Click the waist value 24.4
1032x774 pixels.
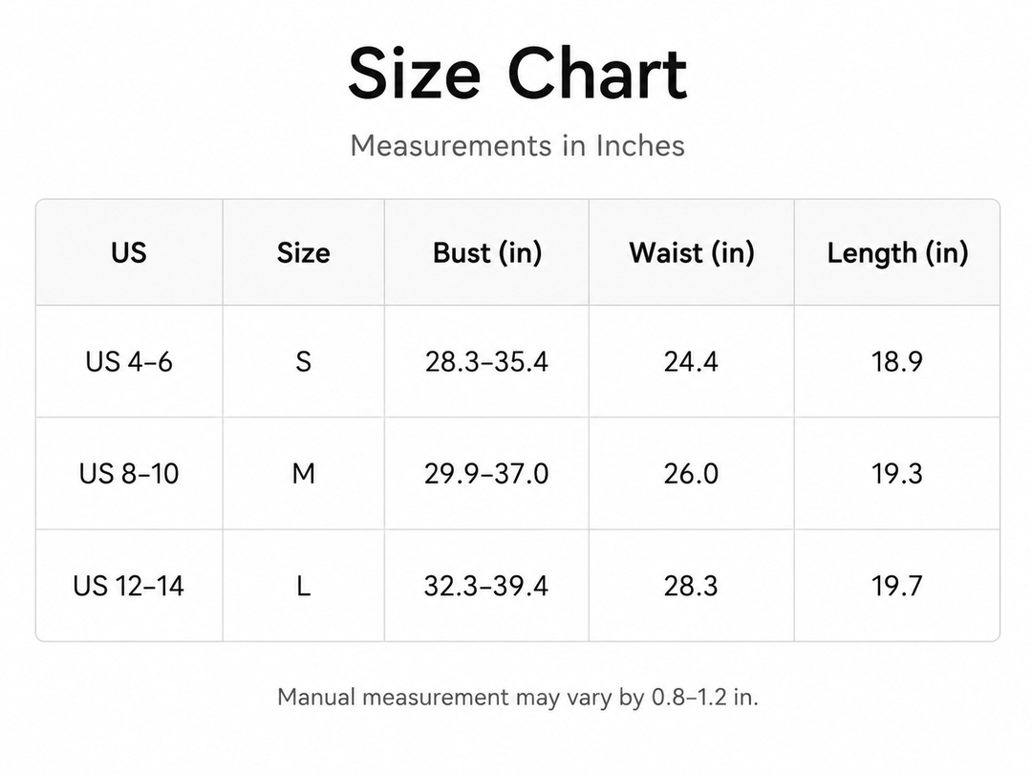coord(691,361)
